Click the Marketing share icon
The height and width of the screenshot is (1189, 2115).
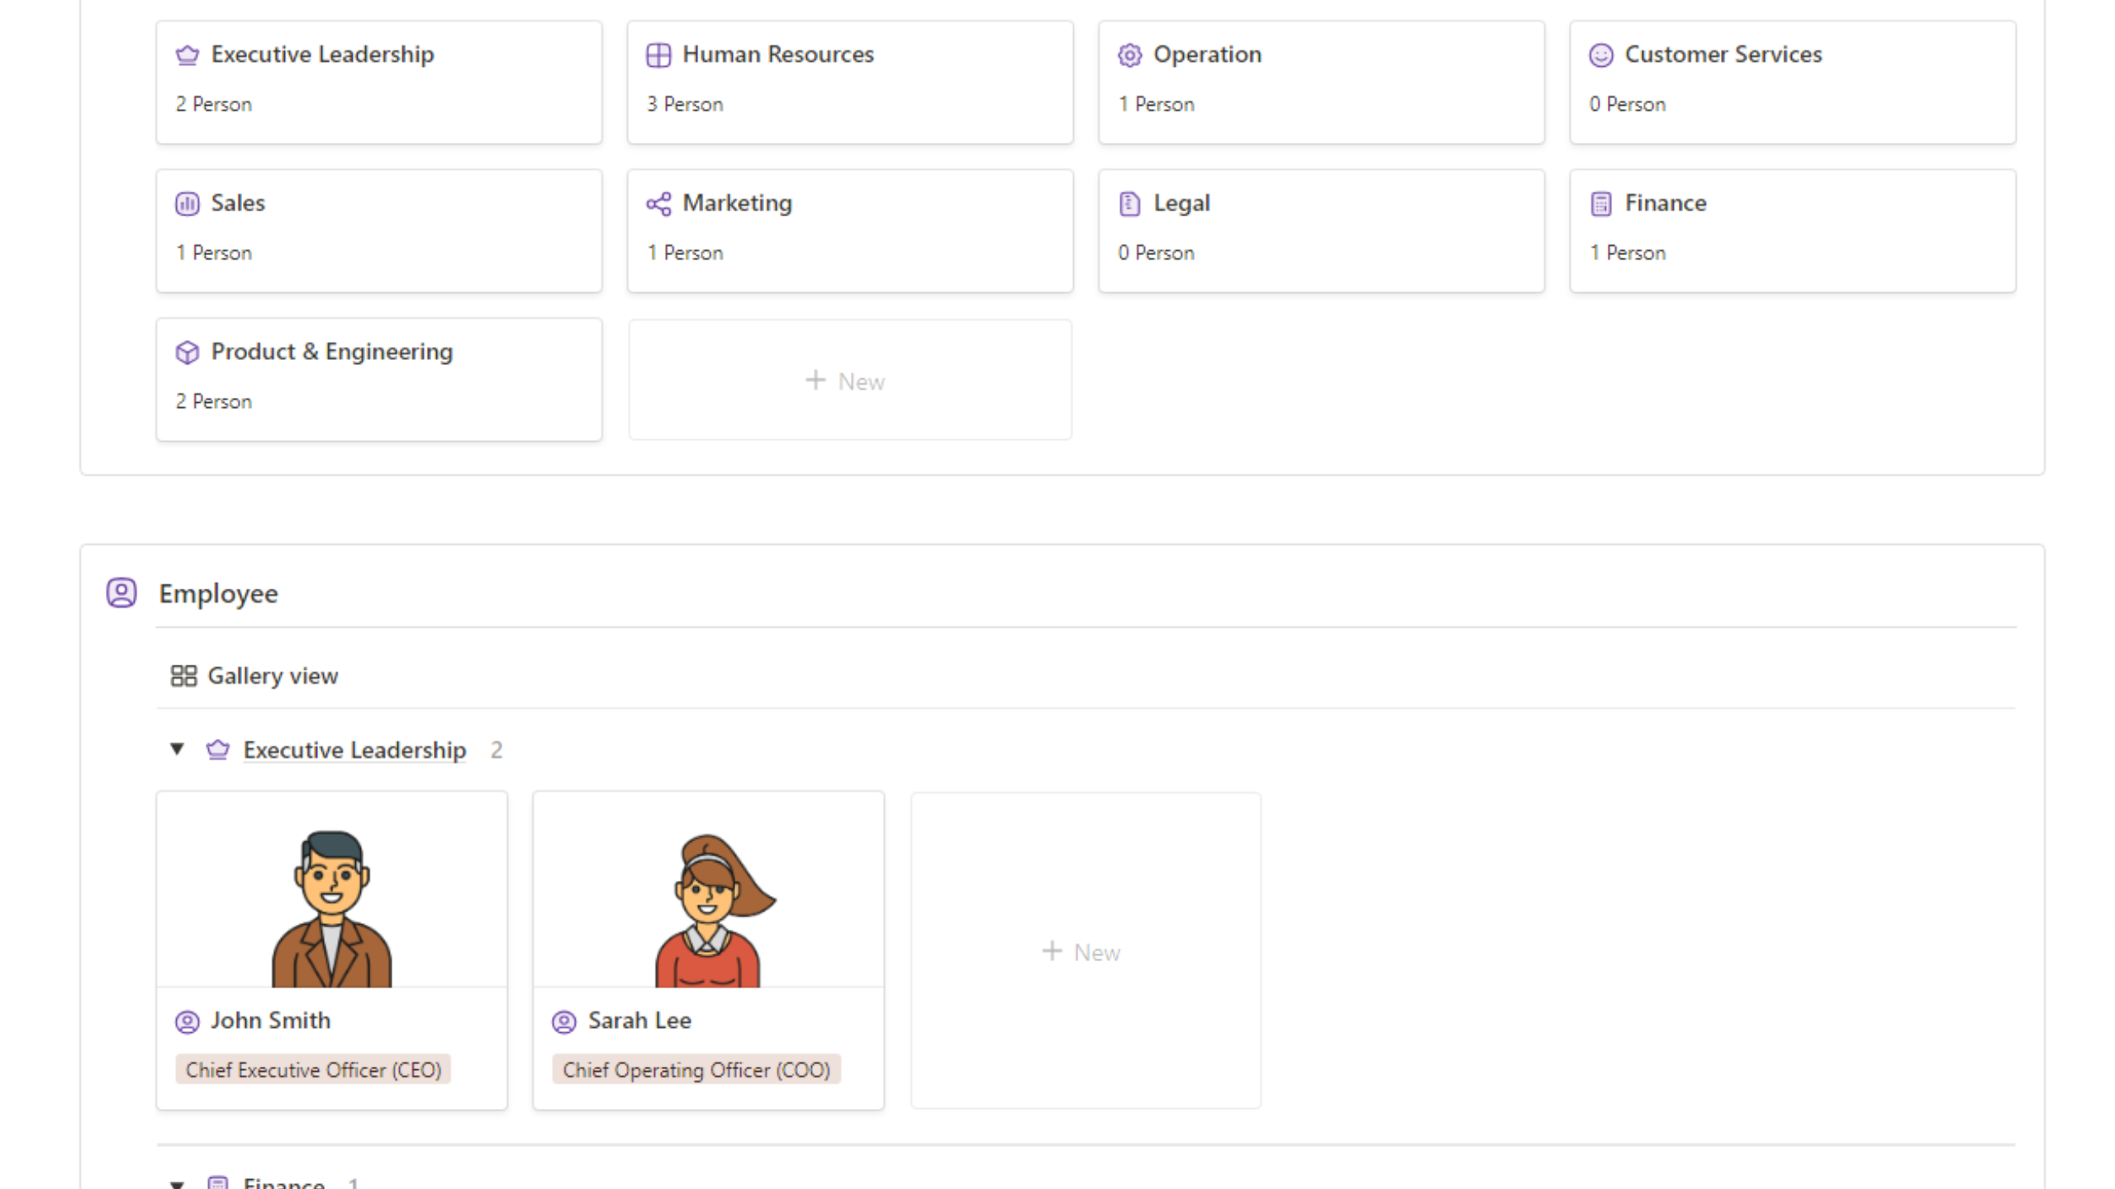[658, 204]
